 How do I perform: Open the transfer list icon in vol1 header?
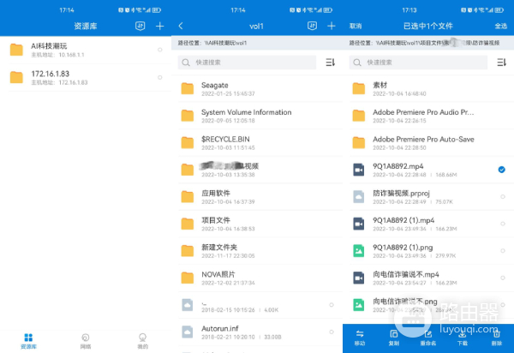(x=312, y=26)
